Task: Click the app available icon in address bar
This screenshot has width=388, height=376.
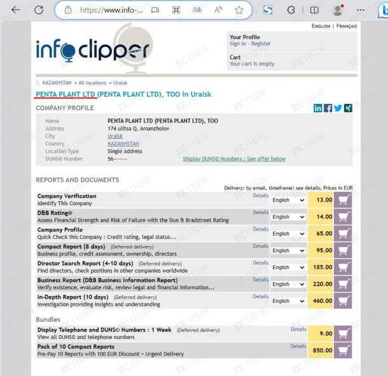Action: click(x=155, y=10)
